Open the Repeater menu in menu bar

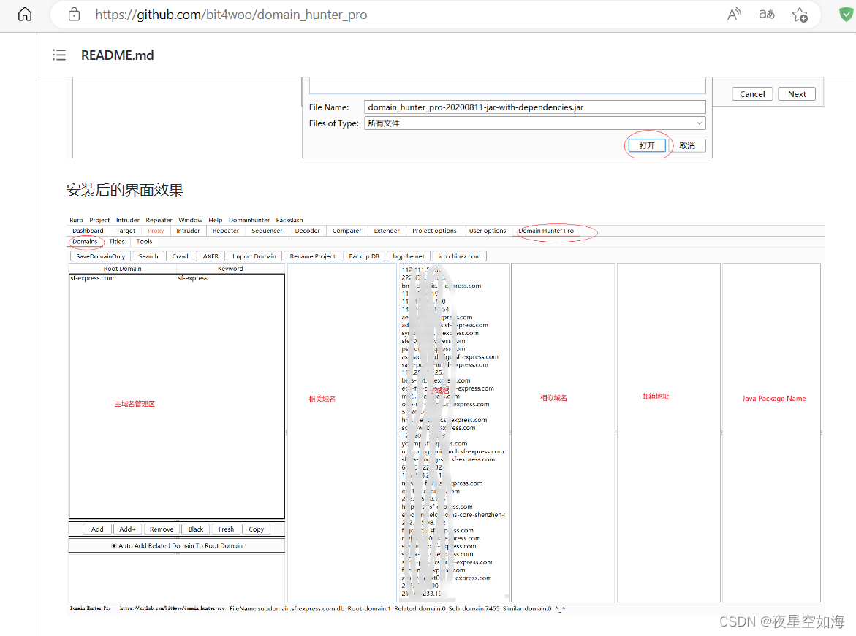pyautogui.click(x=159, y=220)
